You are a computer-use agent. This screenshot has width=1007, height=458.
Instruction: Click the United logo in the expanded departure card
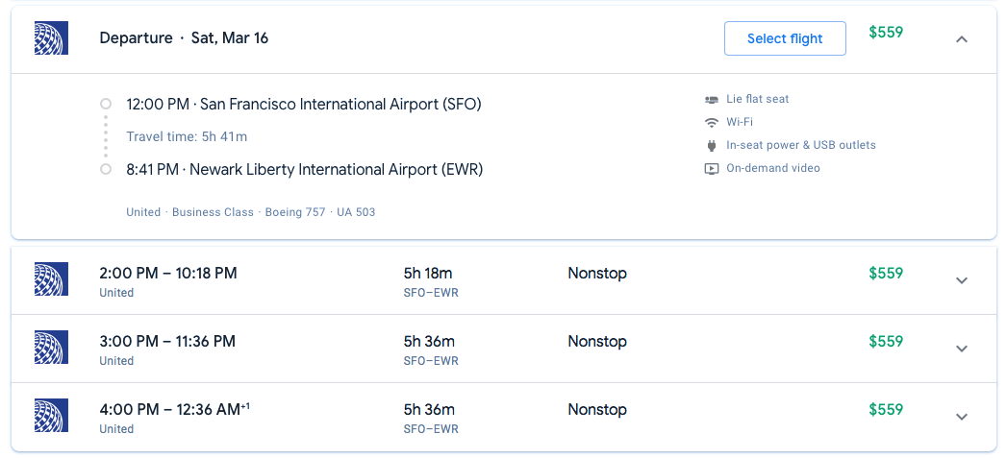(x=50, y=38)
